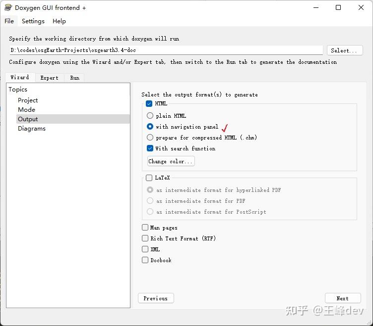Click the Next button
The width and height of the screenshot is (373, 326).
click(342, 298)
